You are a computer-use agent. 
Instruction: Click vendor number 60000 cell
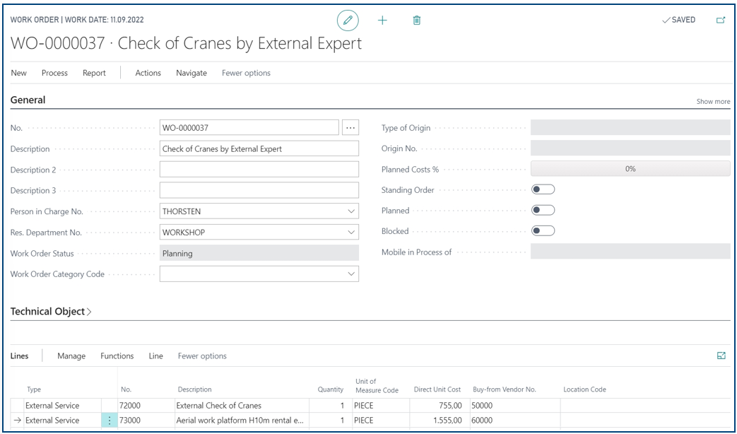[515, 421]
